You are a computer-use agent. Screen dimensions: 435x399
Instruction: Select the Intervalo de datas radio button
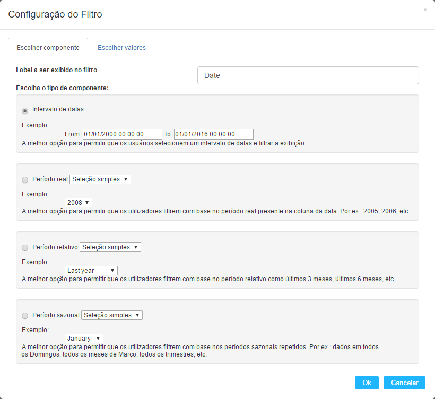[25, 111]
